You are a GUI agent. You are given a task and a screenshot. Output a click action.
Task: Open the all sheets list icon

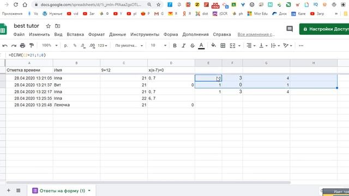pyautogui.click(x=18, y=191)
